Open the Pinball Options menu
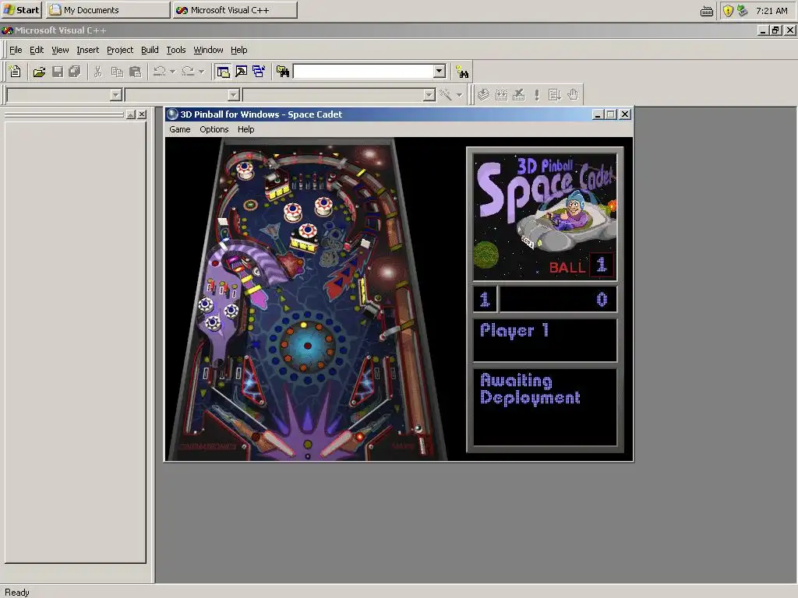This screenshot has height=598, width=798. (214, 129)
